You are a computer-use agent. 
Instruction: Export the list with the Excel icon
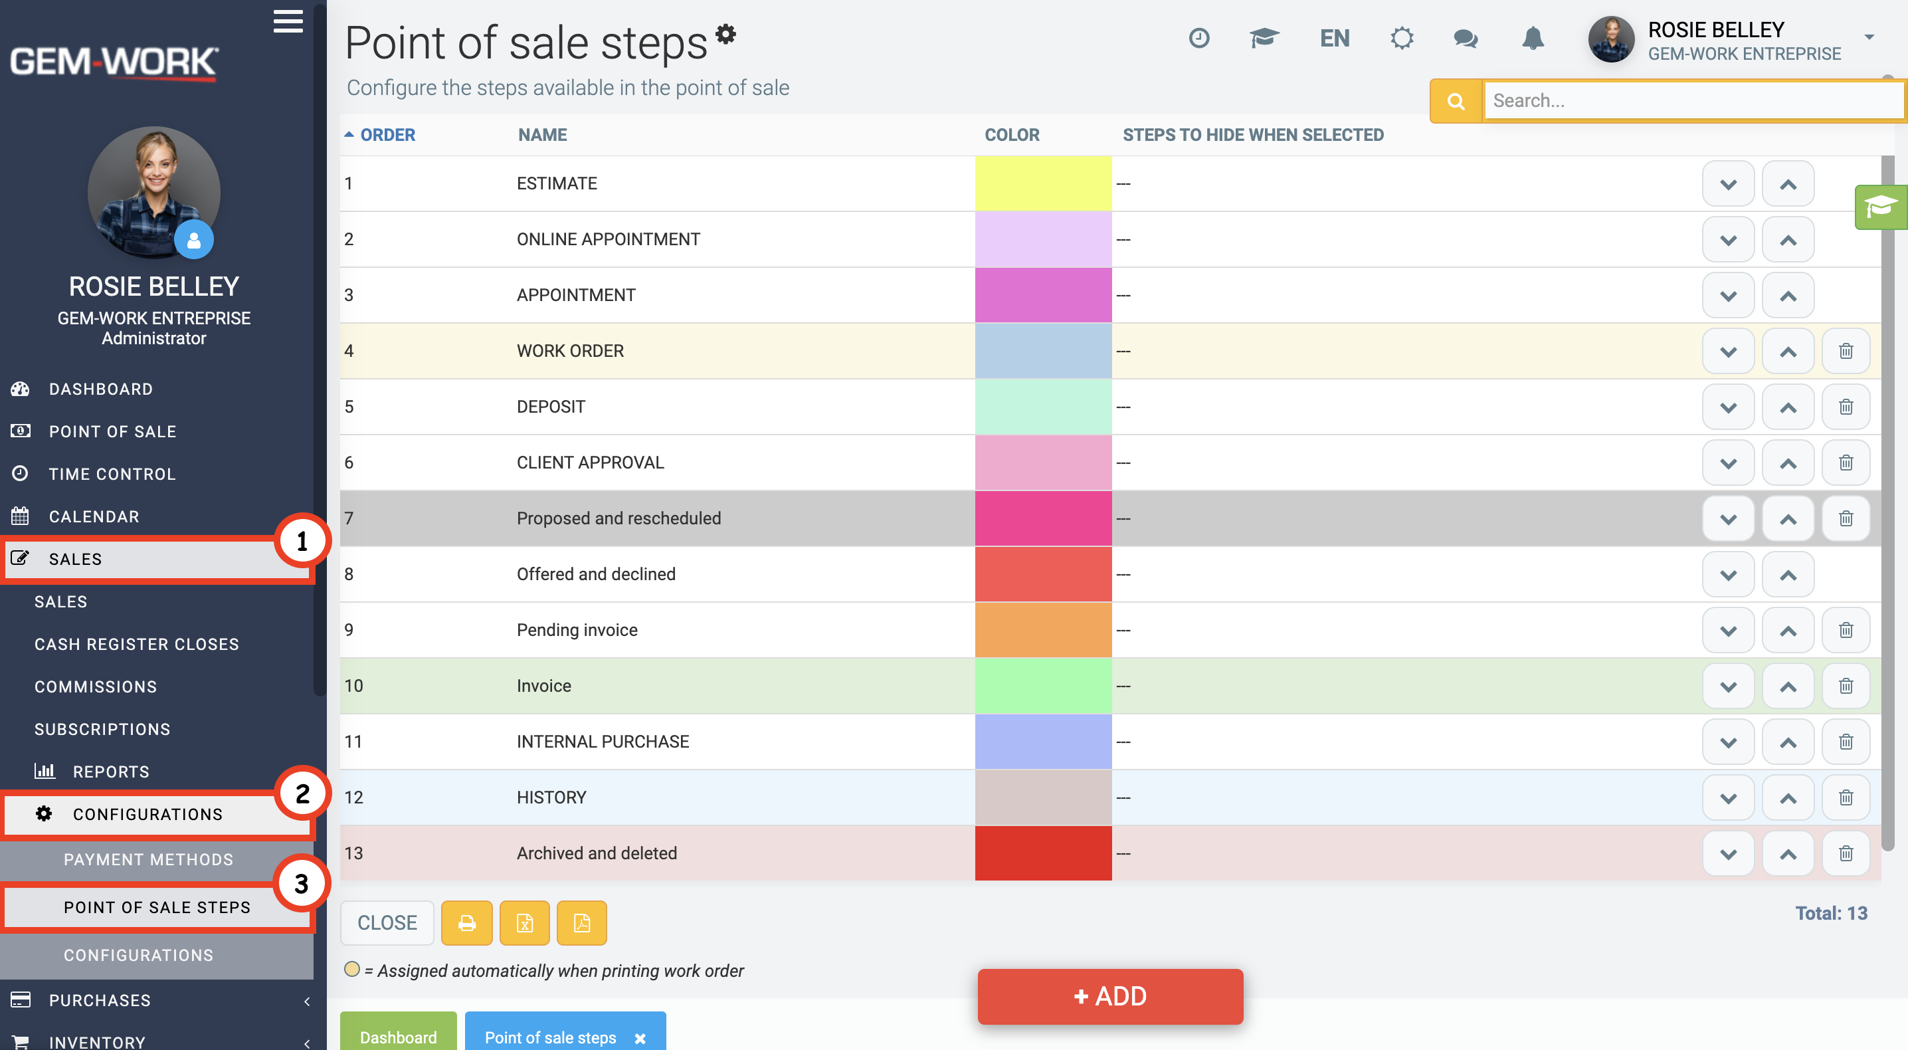524,922
